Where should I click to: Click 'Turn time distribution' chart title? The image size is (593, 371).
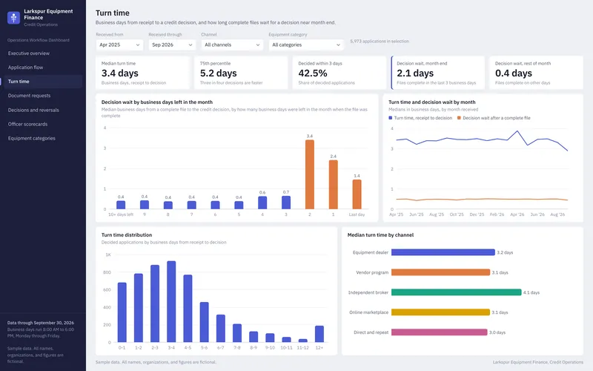[x=127, y=235]
